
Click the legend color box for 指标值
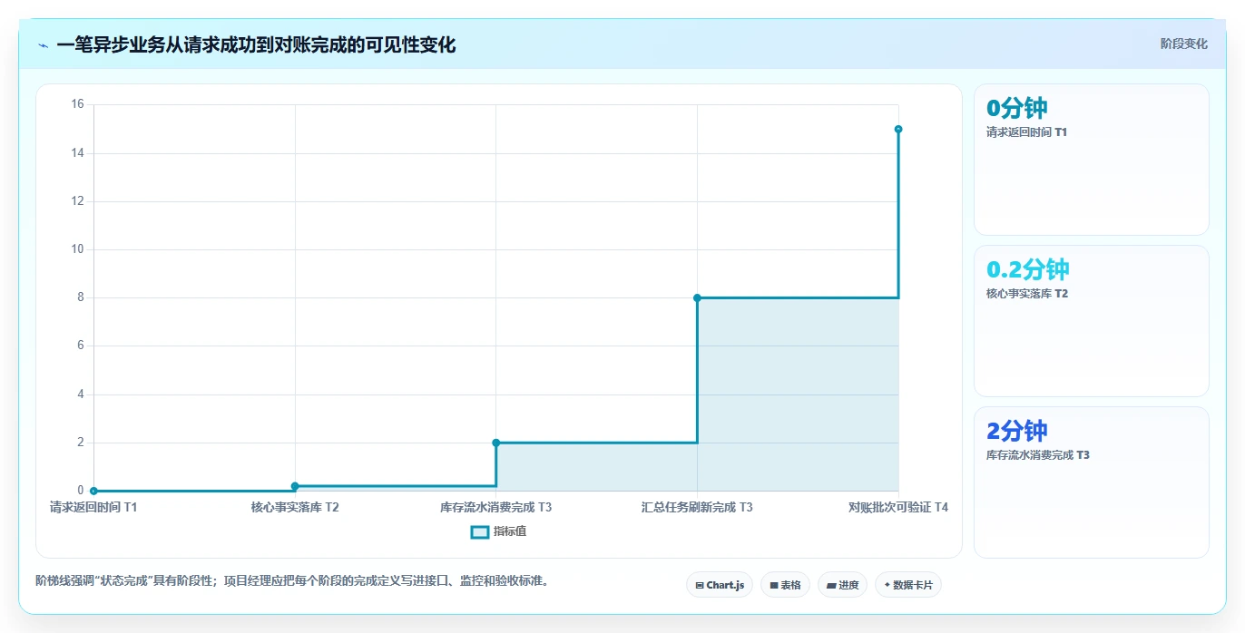pyautogui.click(x=480, y=531)
